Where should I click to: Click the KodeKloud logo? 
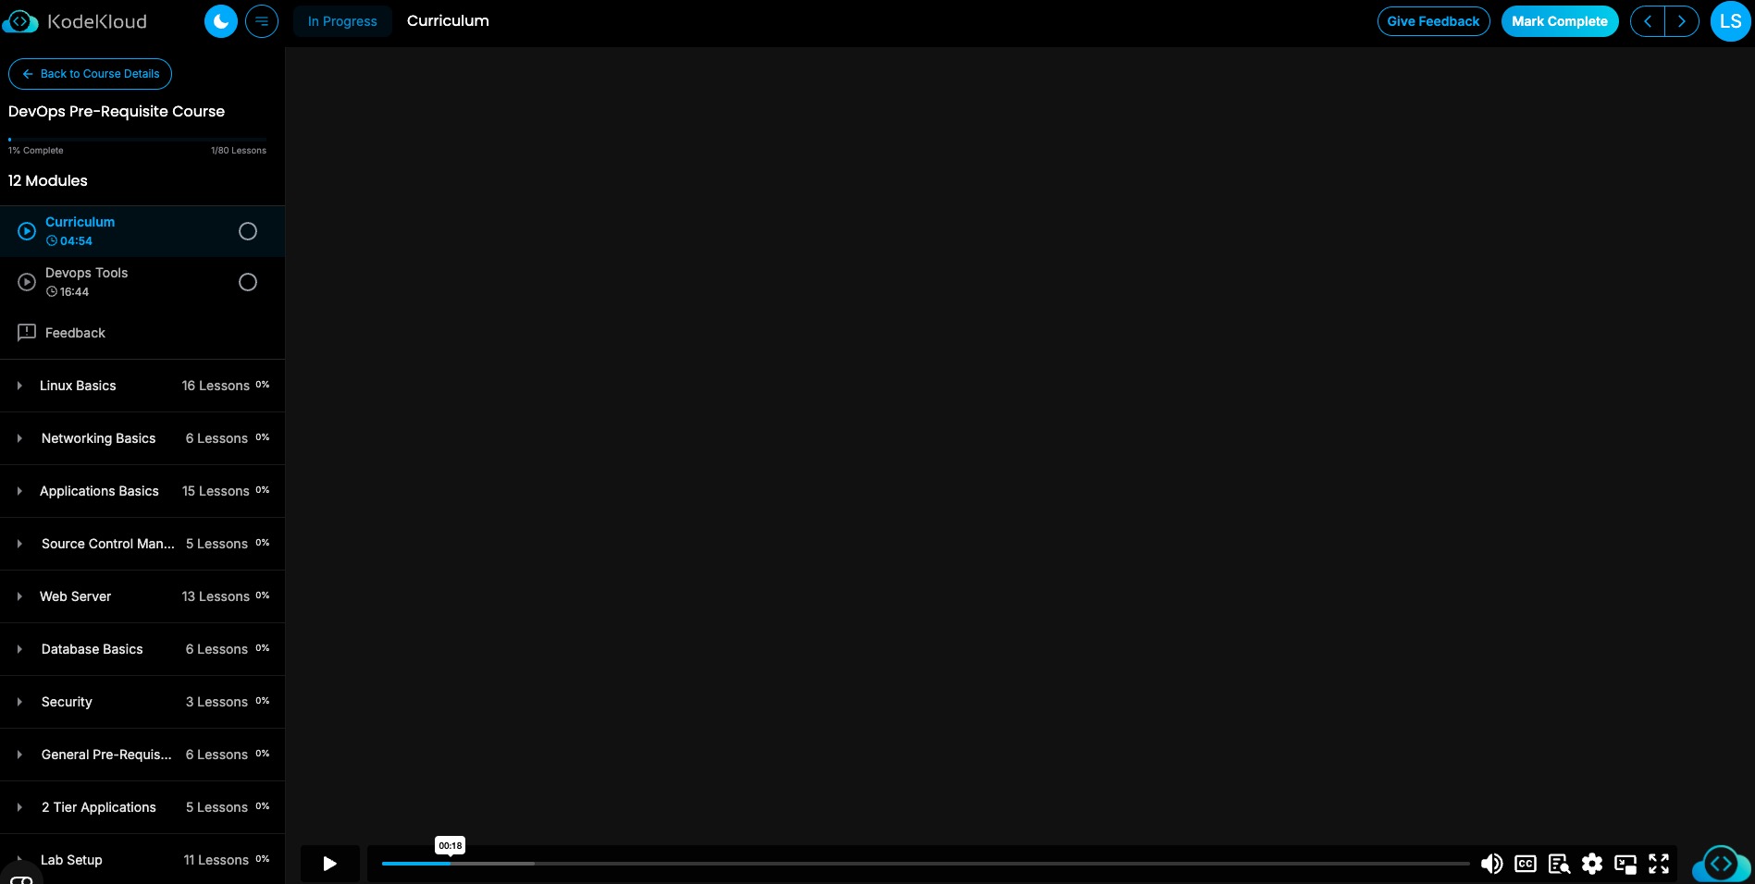coord(75,21)
